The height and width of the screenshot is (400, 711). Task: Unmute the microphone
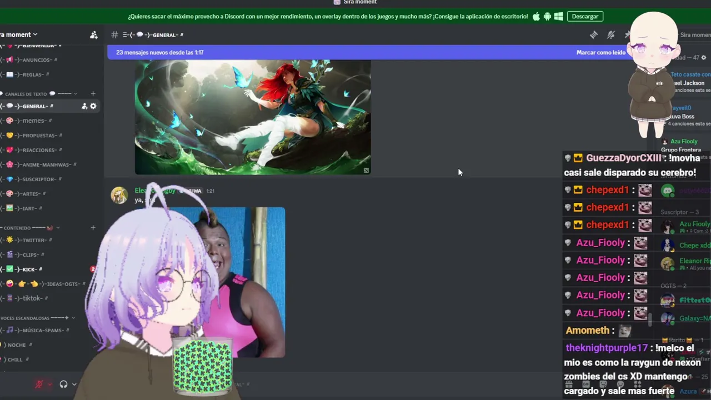[x=39, y=384]
